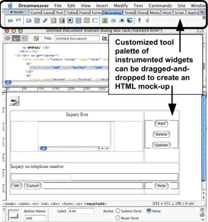The height and width of the screenshot is (222, 208).
Task: Open the Script tab
Action: point(179,13)
